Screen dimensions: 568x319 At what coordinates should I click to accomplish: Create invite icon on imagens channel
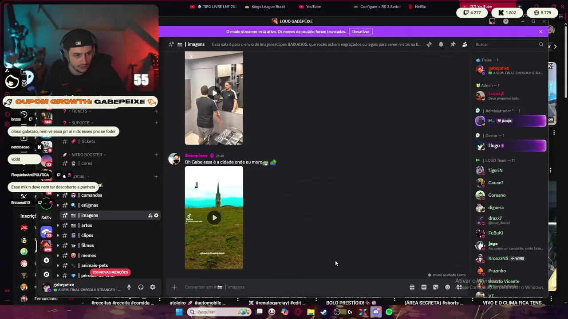coord(150,215)
